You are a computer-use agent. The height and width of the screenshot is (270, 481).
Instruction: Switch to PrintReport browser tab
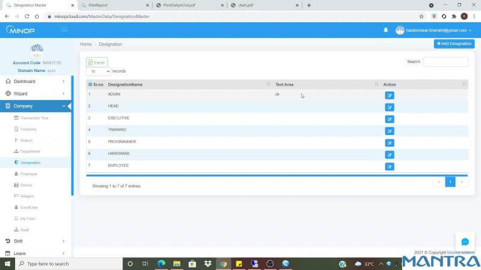(112, 5)
